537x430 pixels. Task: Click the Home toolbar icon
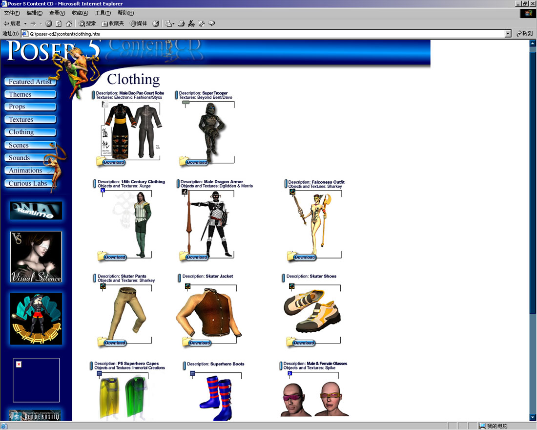pos(69,23)
